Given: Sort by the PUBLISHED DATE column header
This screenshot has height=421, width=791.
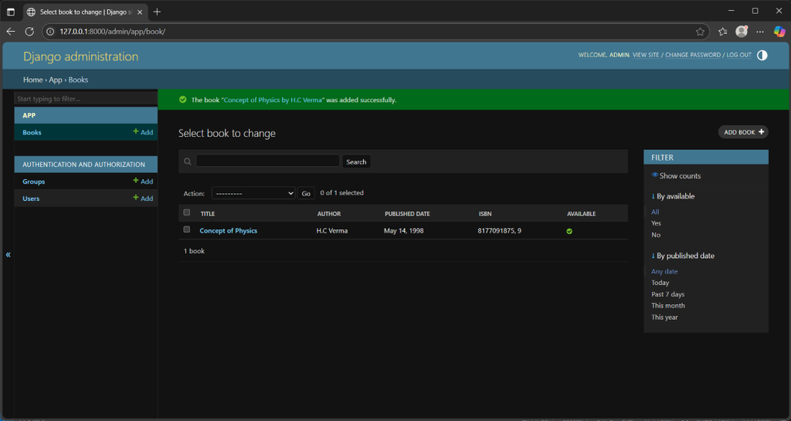Looking at the screenshot, I should pos(407,214).
